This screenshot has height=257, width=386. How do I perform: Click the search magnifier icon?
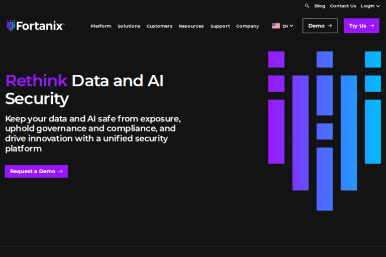[307, 6]
